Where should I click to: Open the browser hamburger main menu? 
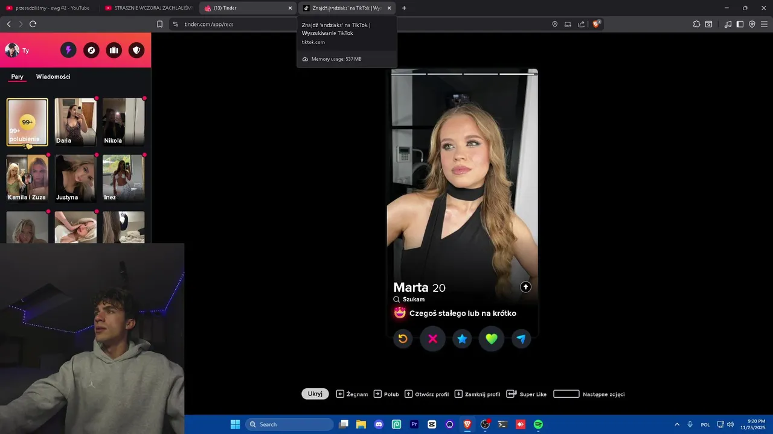764,24
